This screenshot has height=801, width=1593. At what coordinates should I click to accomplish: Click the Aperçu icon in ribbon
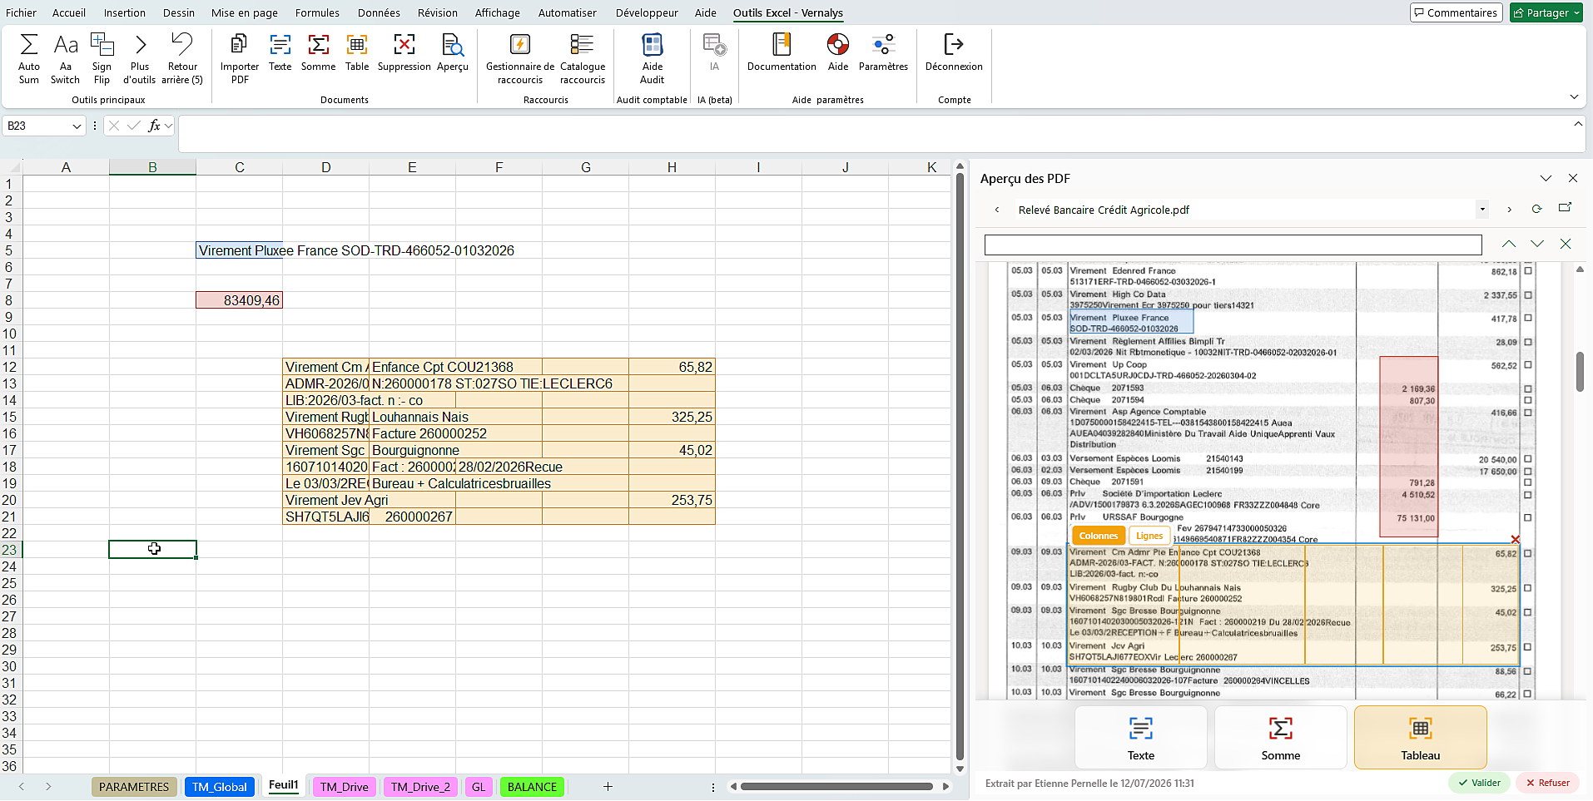point(453,45)
